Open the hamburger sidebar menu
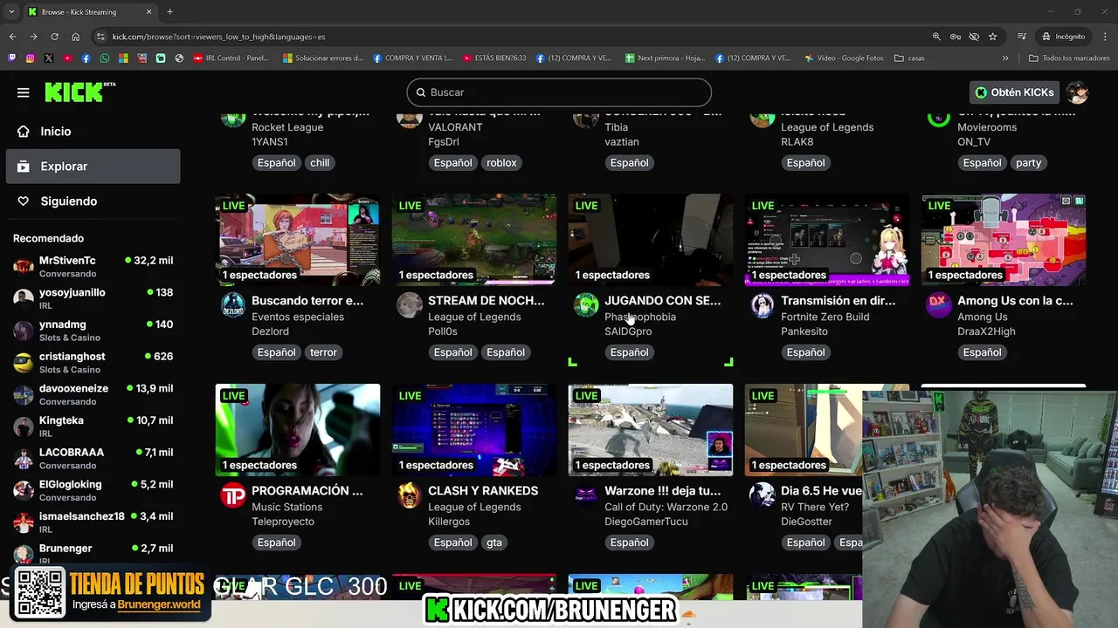 coord(24,92)
